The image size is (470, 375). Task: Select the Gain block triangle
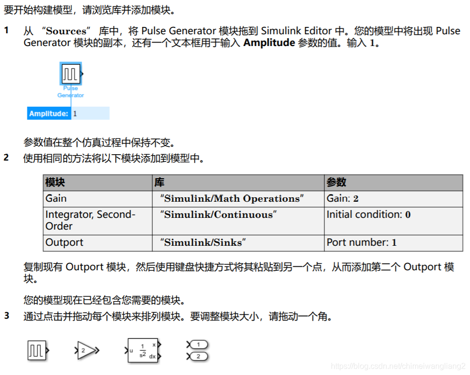coord(87,350)
